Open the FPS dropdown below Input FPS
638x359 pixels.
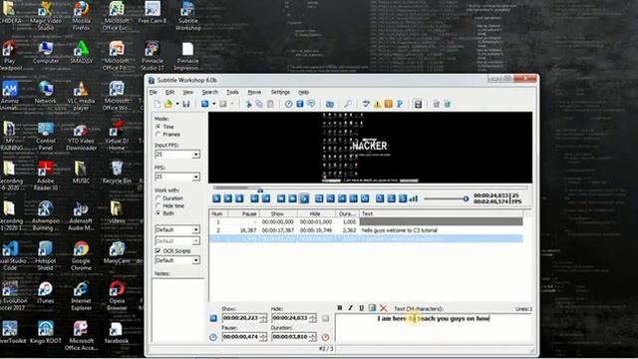point(196,178)
